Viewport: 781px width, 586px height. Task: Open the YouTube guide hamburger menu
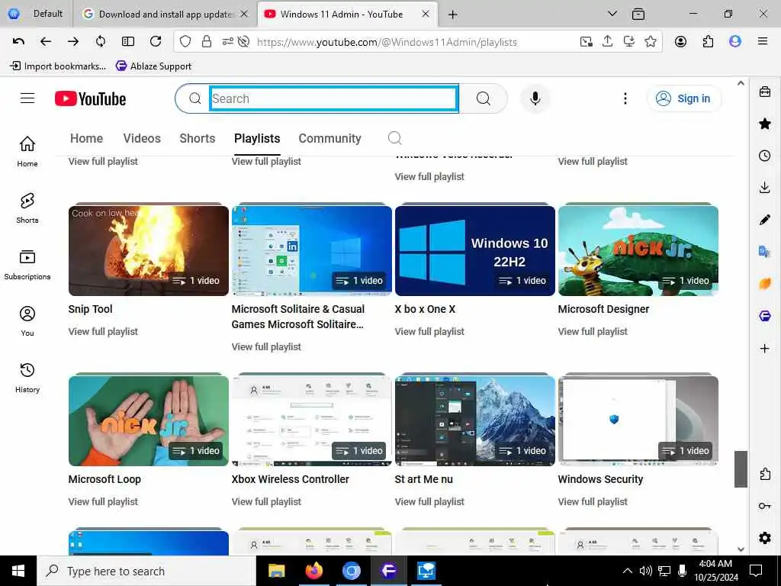coord(27,98)
